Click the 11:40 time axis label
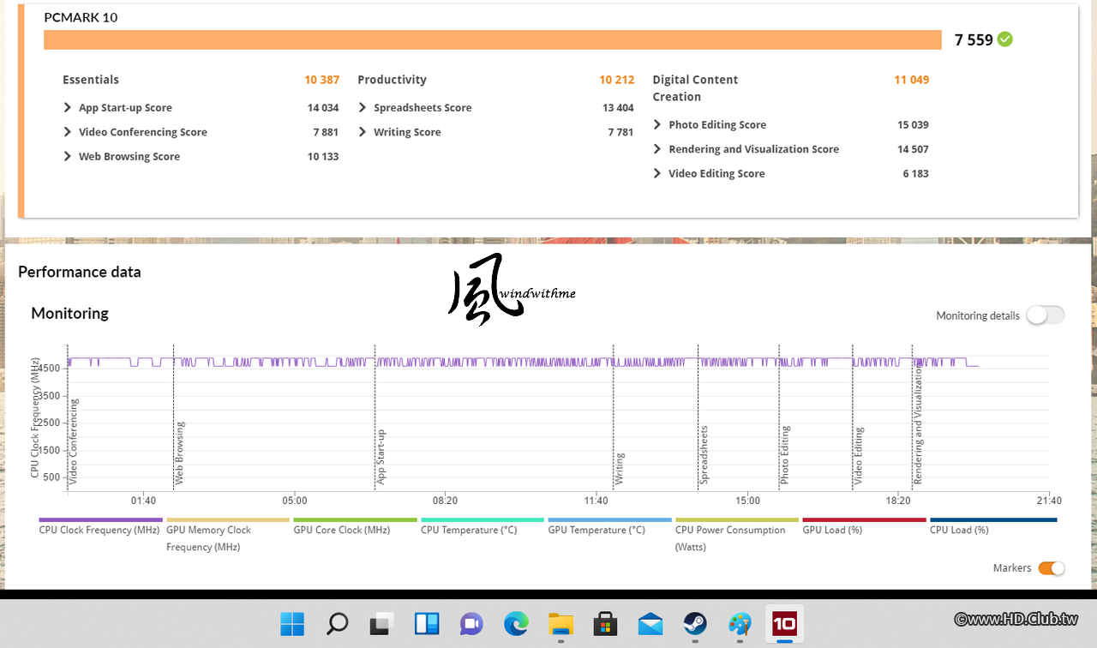 (x=596, y=501)
